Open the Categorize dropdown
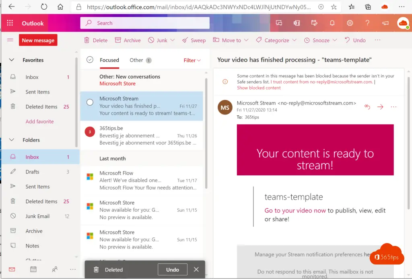This screenshot has height=279, width=412. [x=276, y=40]
